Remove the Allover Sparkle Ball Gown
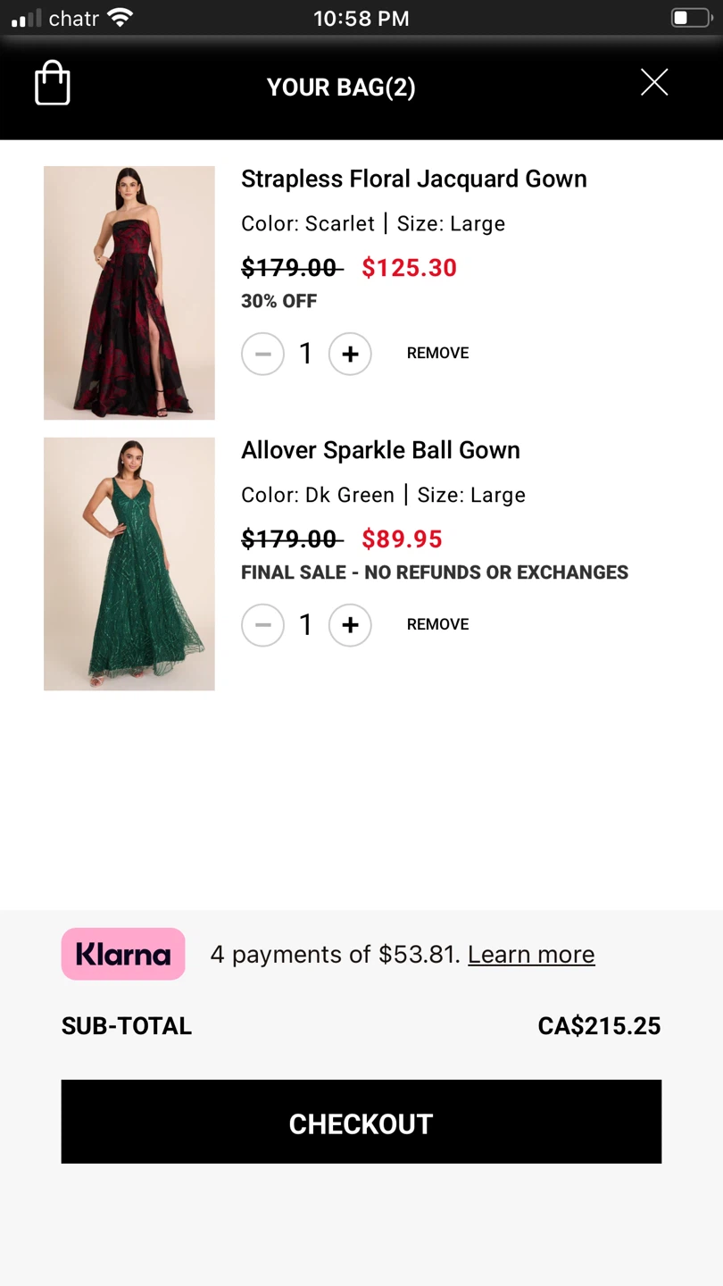 [437, 625]
